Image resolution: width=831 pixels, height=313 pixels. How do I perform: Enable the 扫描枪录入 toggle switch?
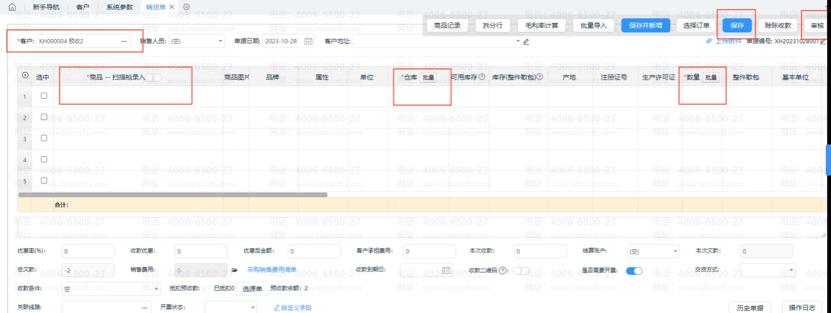153,77
